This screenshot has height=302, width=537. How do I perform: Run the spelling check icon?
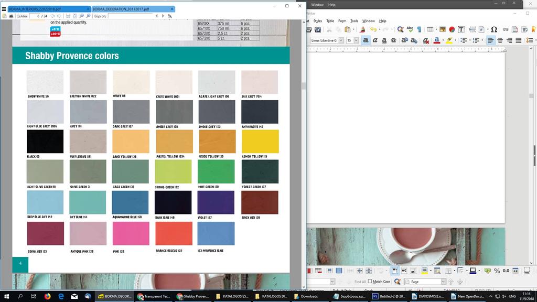click(410, 30)
